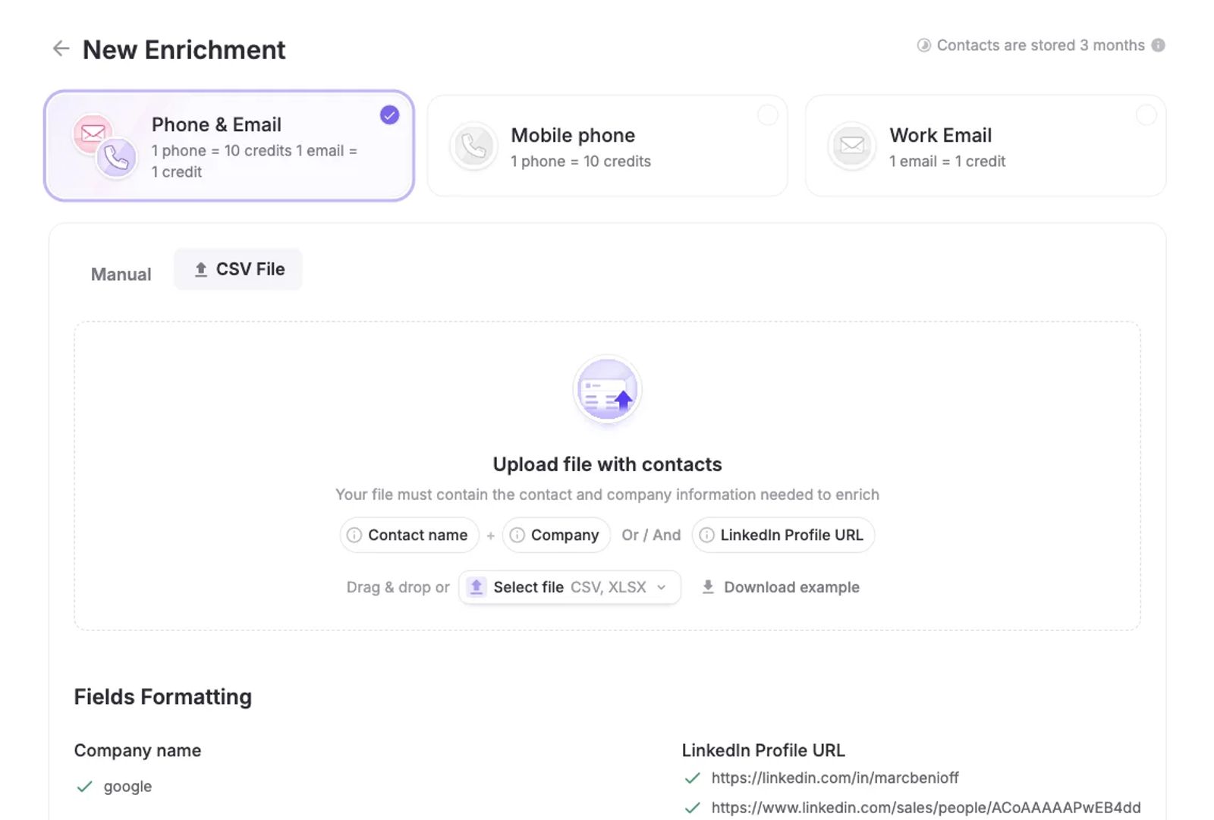Select the Work Email radio circle
This screenshot has width=1214, height=820.
(x=1146, y=115)
